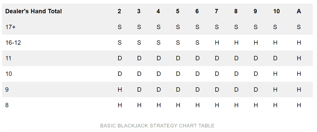Select the dealer card A header
This screenshot has height=132, width=317.
(299, 11)
